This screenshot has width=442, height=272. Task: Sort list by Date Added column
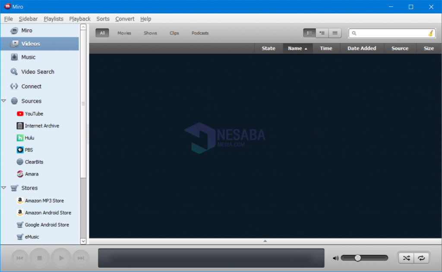point(362,48)
